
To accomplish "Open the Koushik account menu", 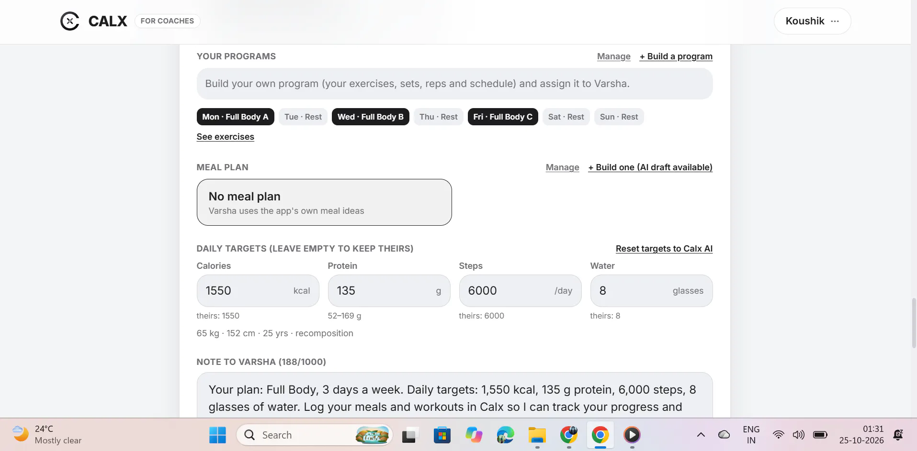I will (x=812, y=21).
